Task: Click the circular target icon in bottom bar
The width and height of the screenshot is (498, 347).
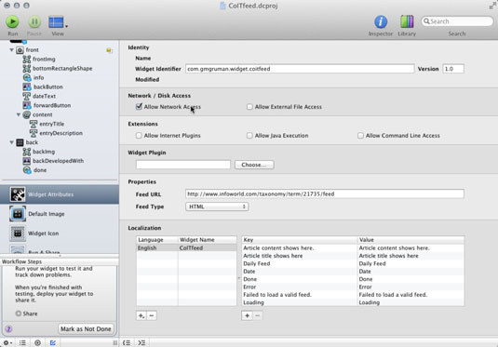Action: click(x=37, y=343)
